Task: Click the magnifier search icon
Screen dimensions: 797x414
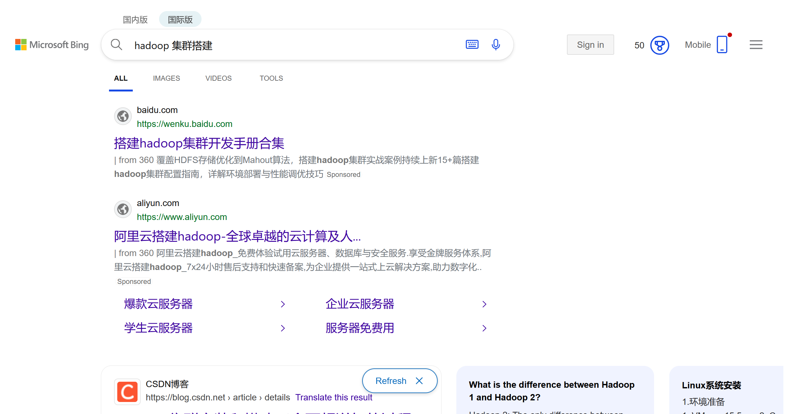Action: click(x=117, y=45)
